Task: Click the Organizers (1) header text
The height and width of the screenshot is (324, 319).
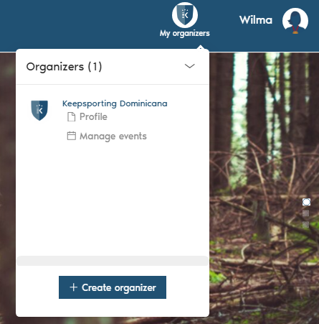Action: click(x=64, y=67)
